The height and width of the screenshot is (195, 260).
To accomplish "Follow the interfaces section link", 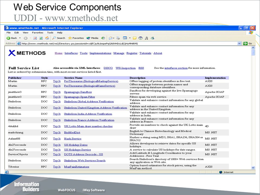I will click(176, 68).
